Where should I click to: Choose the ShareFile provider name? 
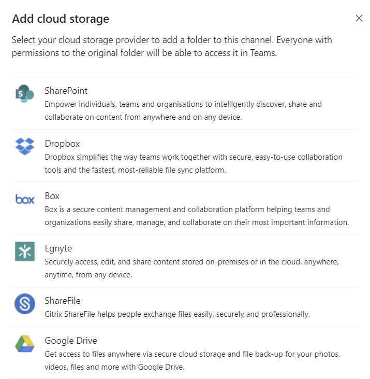63,301
